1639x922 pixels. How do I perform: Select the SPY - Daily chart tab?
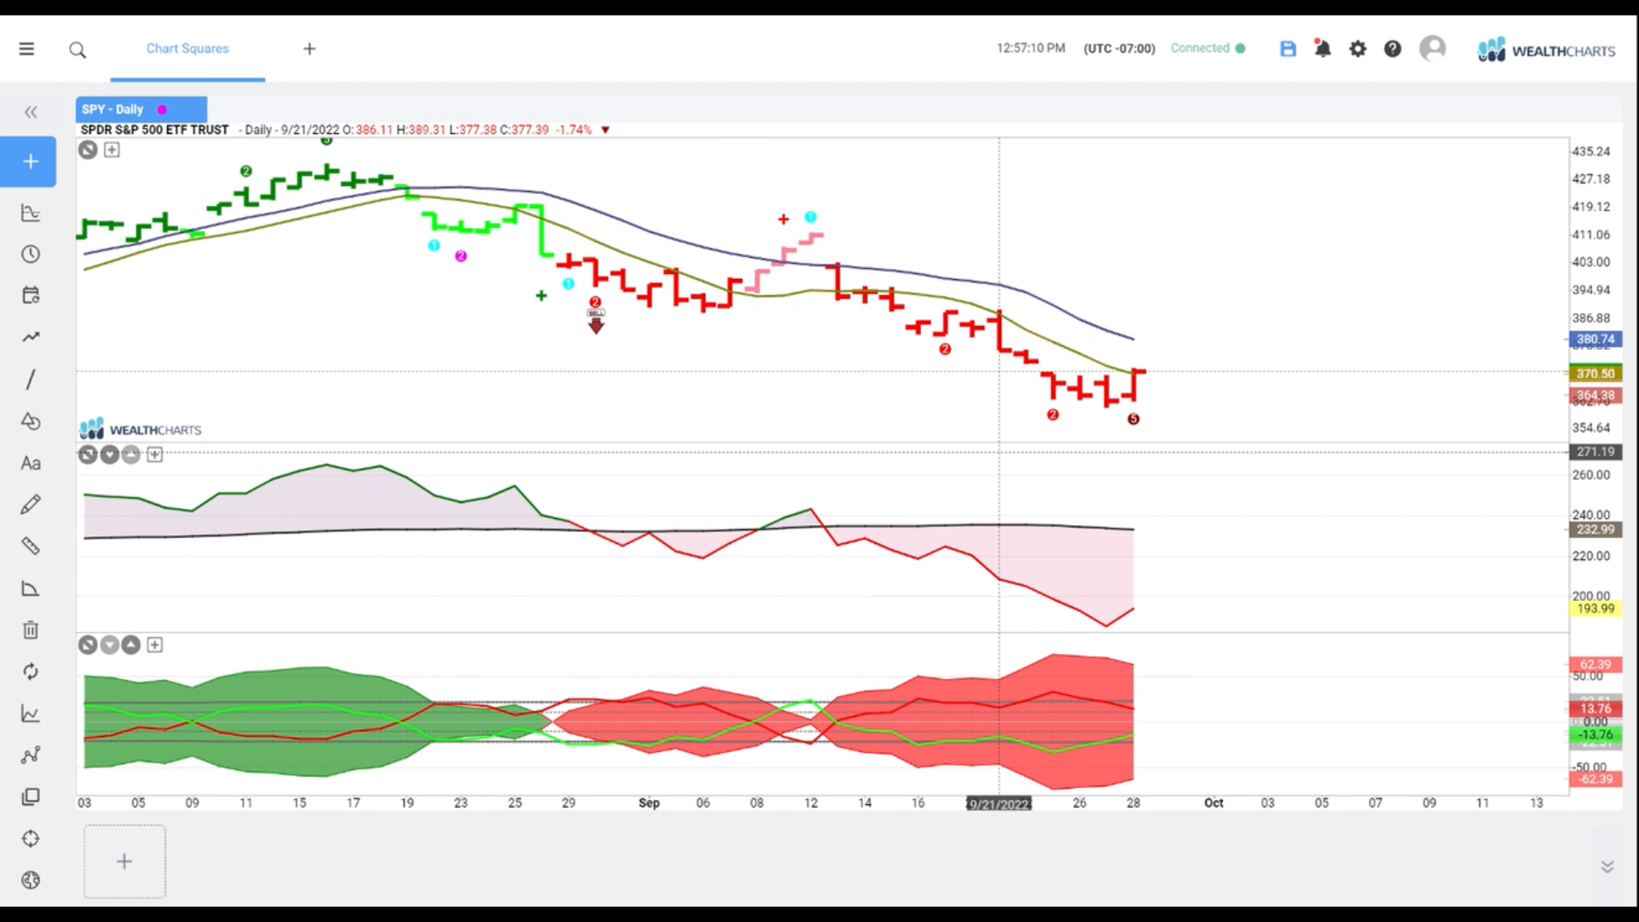coord(141,109)
